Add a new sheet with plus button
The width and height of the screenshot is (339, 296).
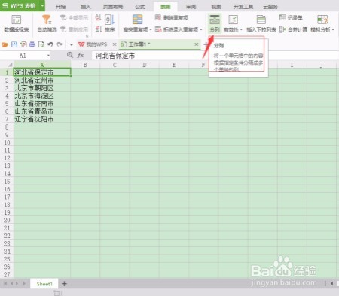(x=64, y=284)
